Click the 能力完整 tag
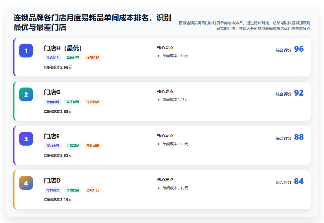Image resolution: width=324 pixels, height=223 pixels. tap(53, 146)
